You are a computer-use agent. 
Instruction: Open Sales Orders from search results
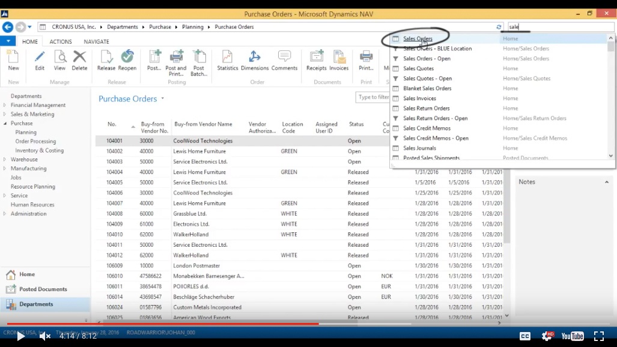(x=418, y=38)
